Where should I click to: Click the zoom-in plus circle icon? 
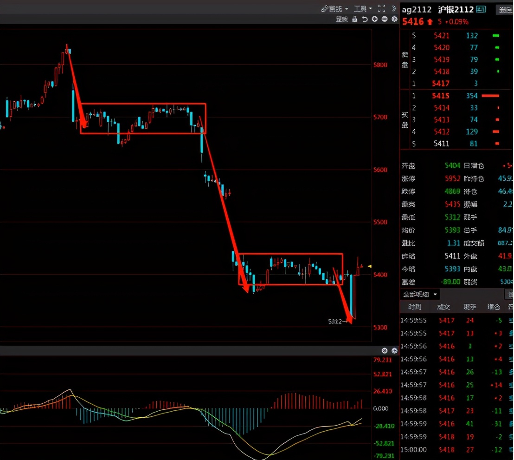point(374,19)
